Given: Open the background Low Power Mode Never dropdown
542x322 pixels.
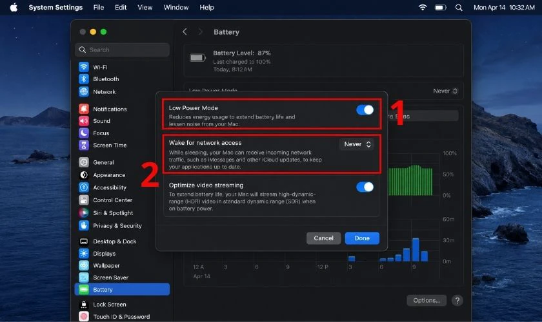Looking at the screenshot, I should [x=445, y=91].
